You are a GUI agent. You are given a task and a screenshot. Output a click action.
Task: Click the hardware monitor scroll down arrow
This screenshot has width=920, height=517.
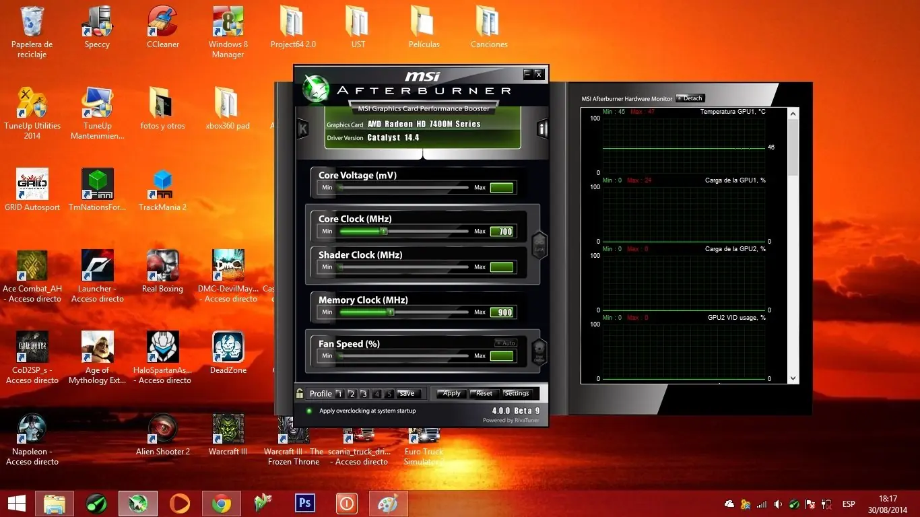(x=793, y=379)
